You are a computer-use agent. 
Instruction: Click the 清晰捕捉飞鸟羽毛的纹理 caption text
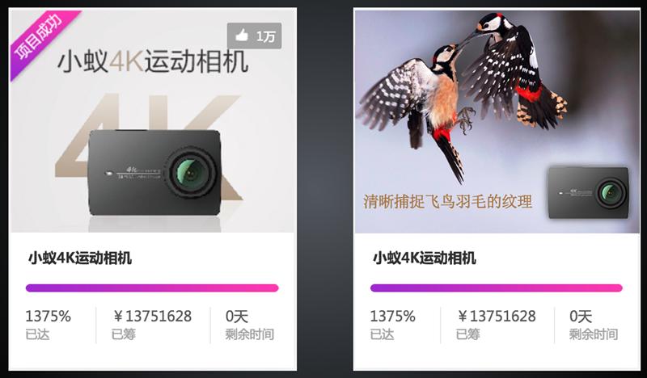click(x=448, y=202)
